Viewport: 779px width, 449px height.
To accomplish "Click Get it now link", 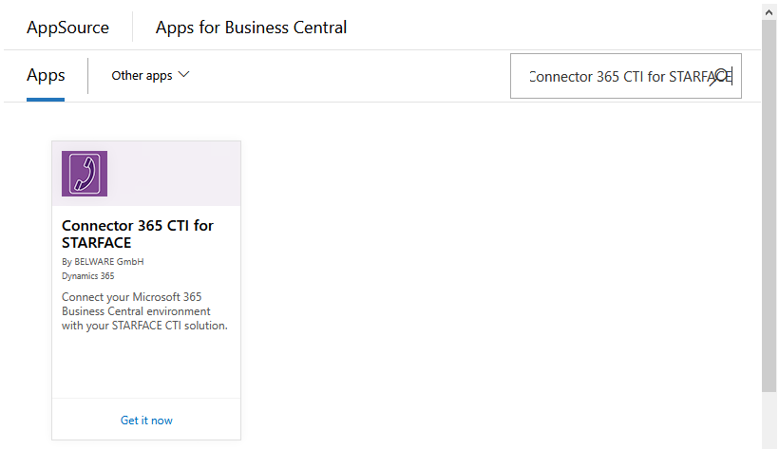I will tap(146, 421).
